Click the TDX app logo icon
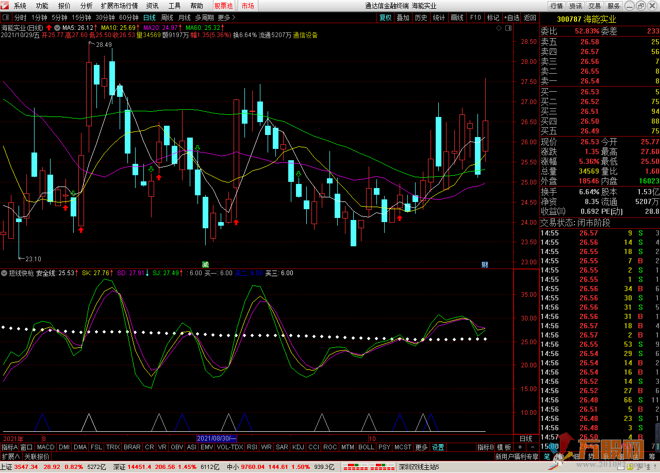Viewport: 660px width, 473px height. pos(5,6)
